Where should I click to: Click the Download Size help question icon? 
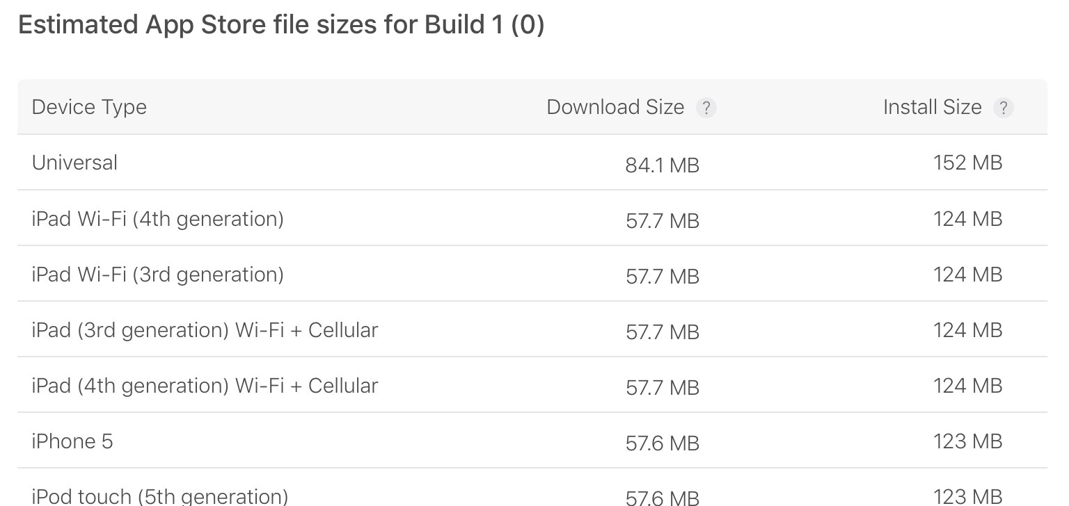[706, 108]
